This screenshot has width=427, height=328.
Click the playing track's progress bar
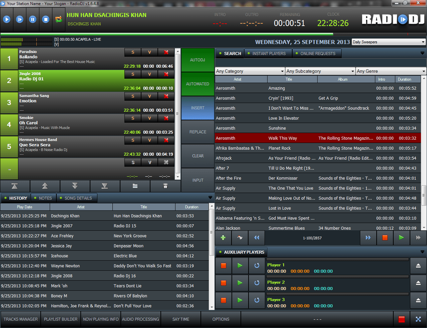coord(167,34)
